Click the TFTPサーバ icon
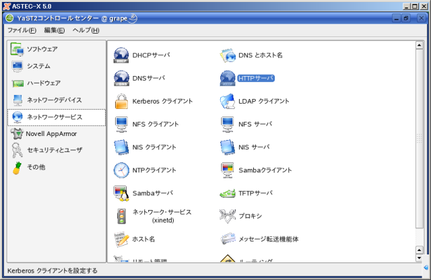Image resolution: width=431 pixels, height=280 pixels. [227, 193]
